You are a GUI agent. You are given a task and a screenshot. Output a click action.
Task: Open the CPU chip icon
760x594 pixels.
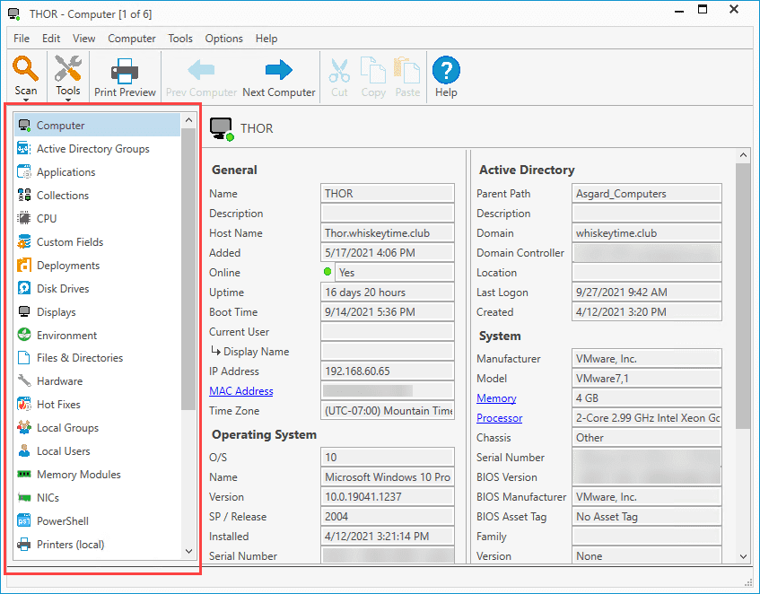24,218
